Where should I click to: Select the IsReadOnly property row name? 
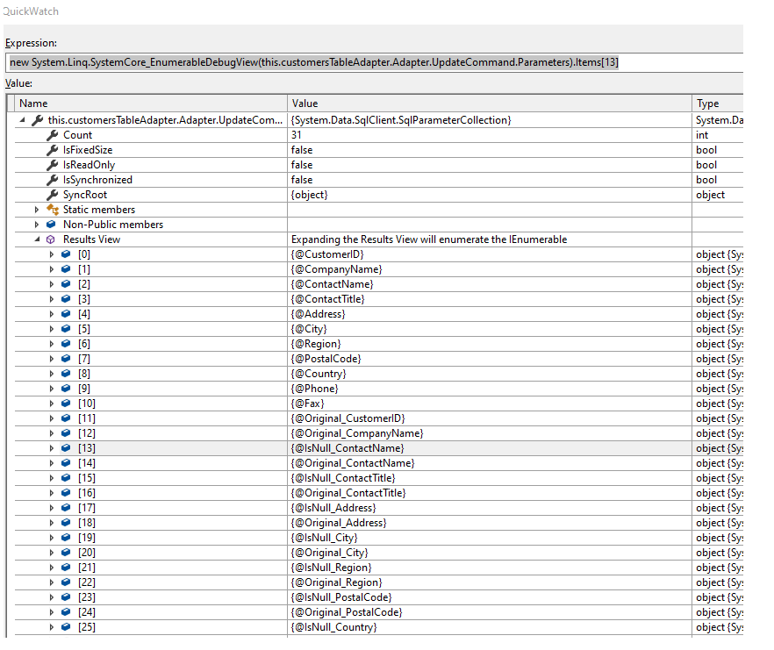coord(89,165)
